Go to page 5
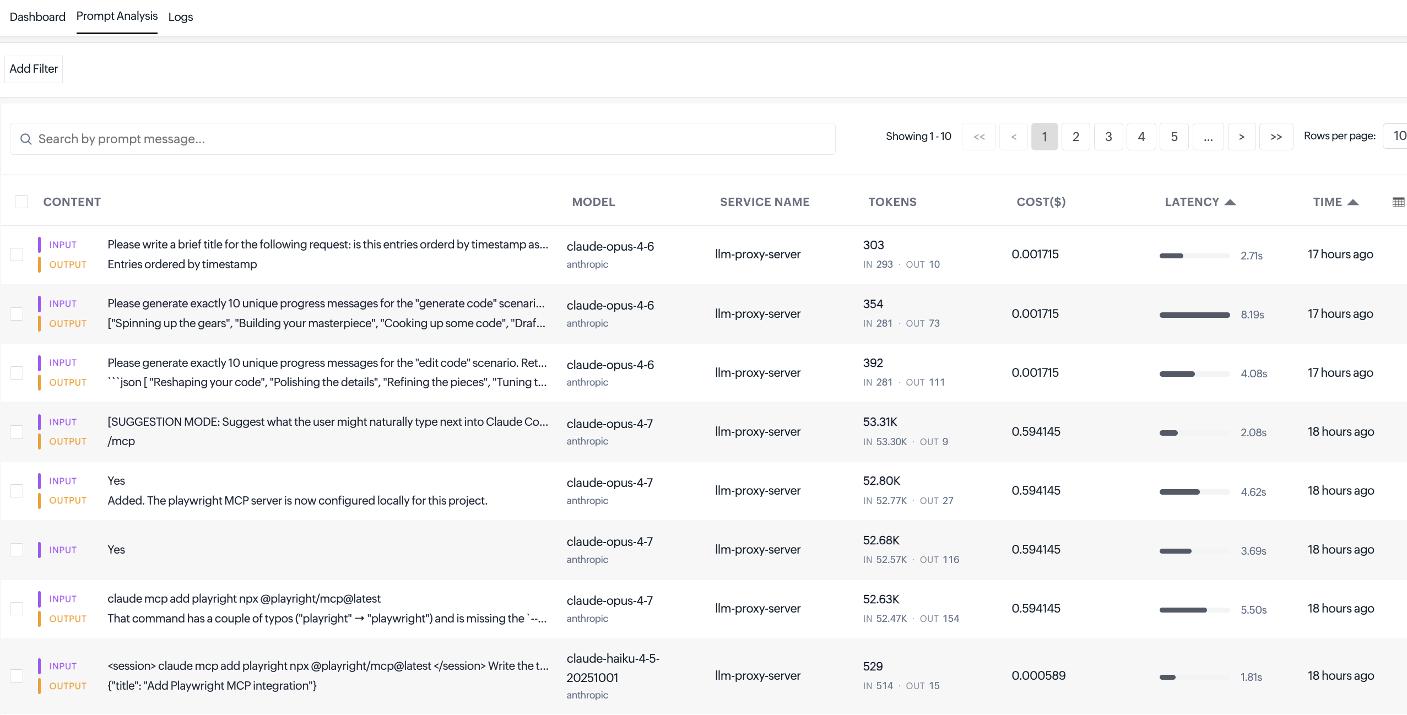The width and height of the screenshot is (1407, 715). coord(1175,137)
